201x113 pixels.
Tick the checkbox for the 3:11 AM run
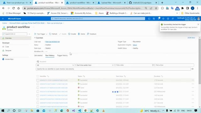coord(38,103)
